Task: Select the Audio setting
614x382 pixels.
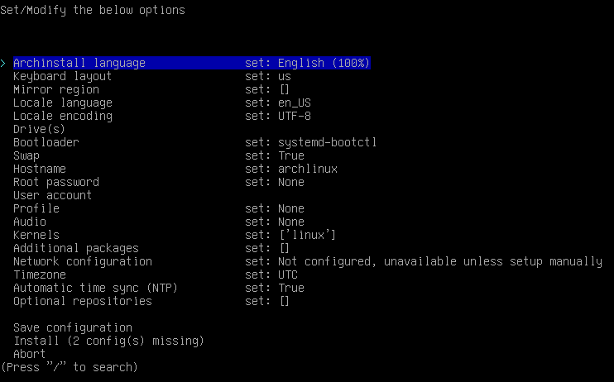Action: point(30,222)
